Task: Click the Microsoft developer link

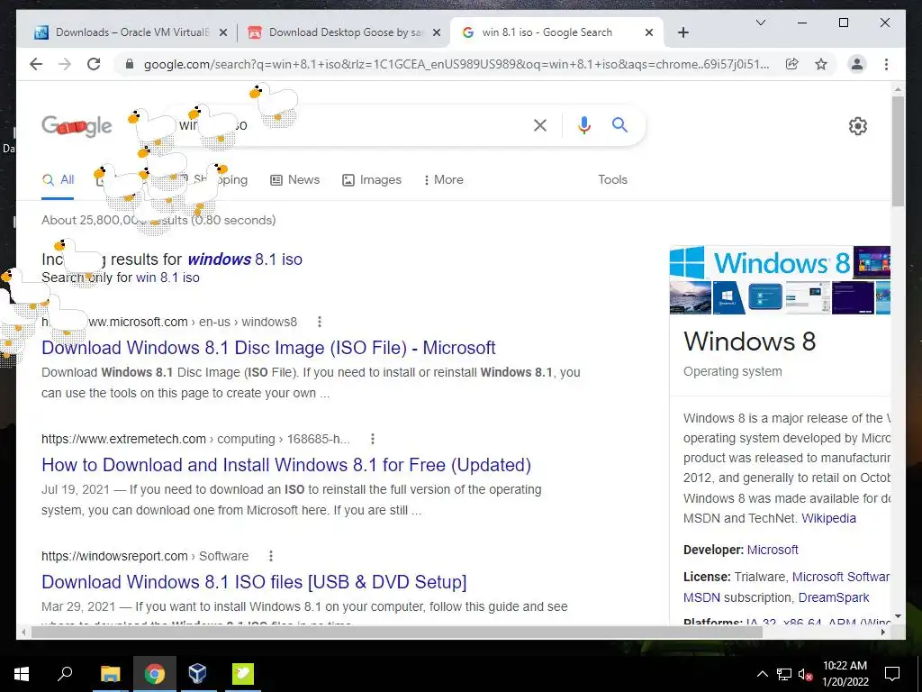Action: 772,551
